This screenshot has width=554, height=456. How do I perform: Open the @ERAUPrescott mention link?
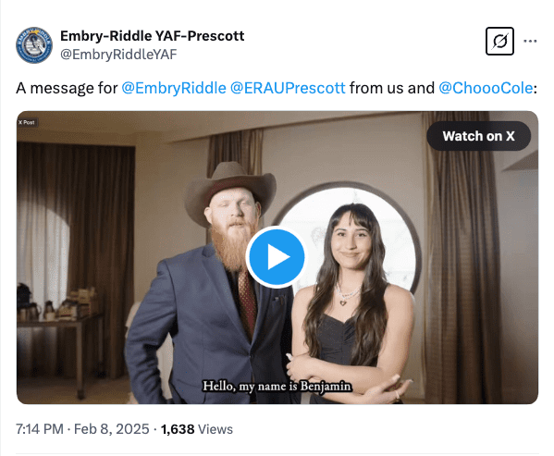pos(288,88)
